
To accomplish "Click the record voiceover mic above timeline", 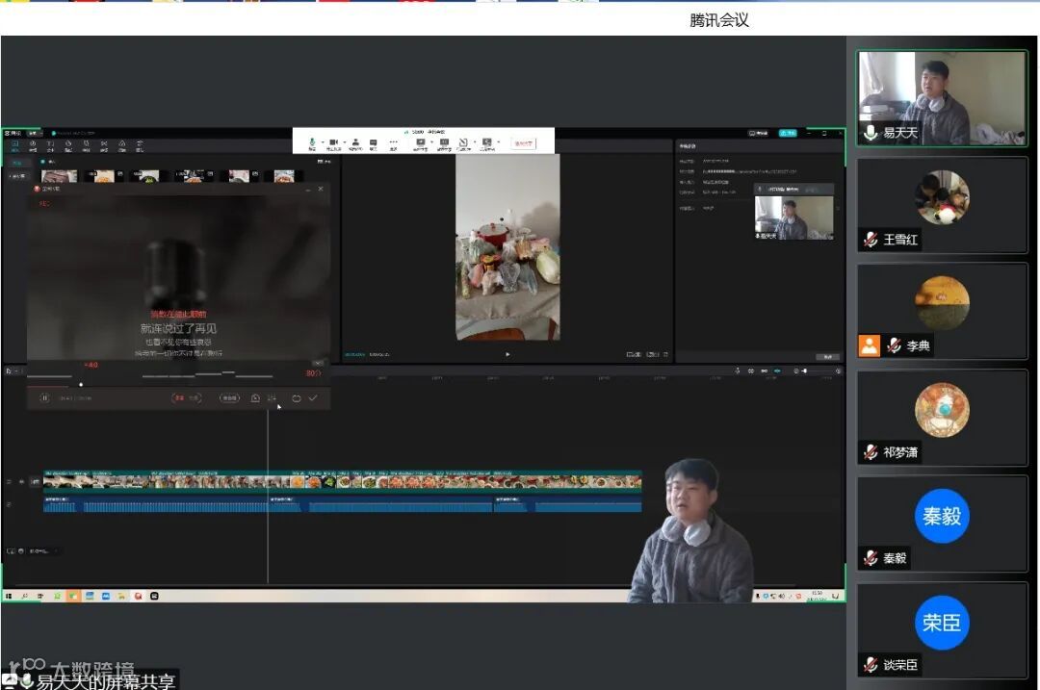I will coord(738,371).
